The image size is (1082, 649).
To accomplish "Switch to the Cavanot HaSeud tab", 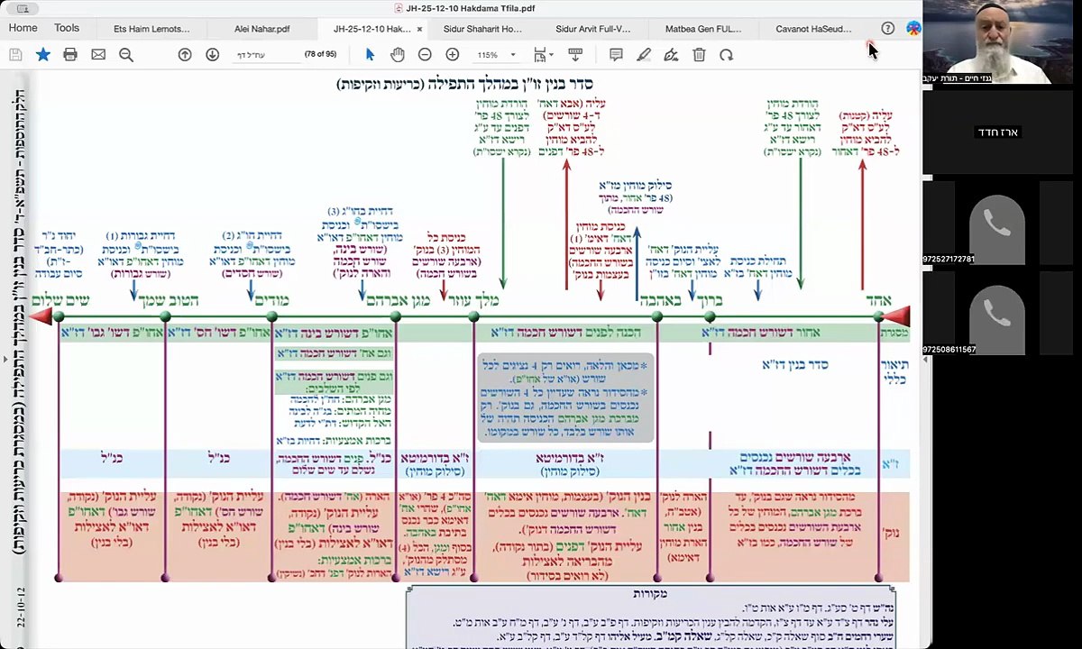I will (813, 29).
